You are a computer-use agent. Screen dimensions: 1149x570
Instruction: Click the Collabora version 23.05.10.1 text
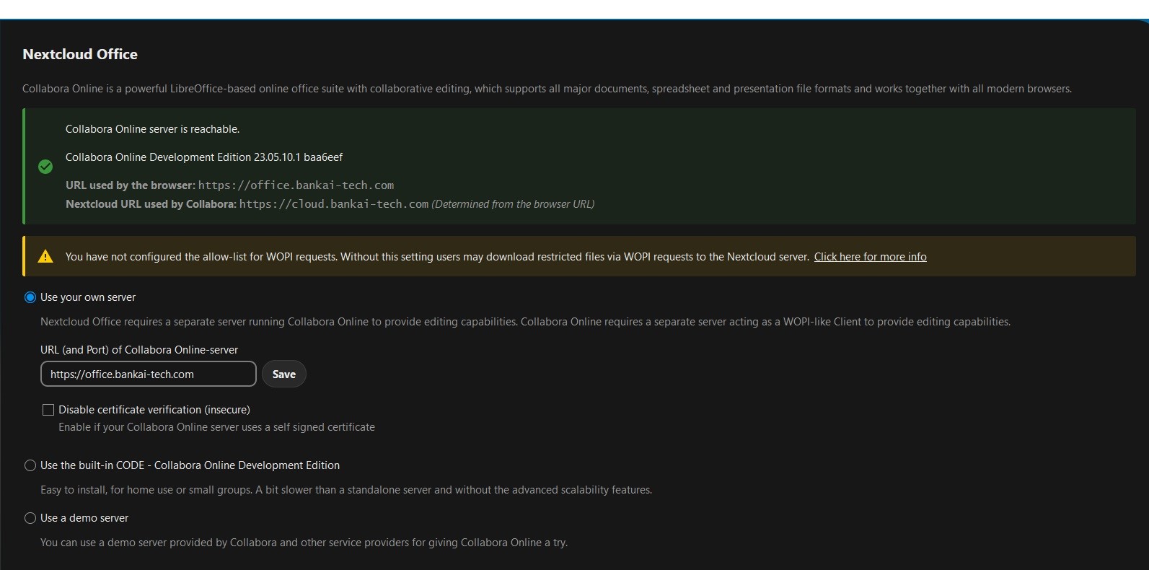tap(204, 157)
